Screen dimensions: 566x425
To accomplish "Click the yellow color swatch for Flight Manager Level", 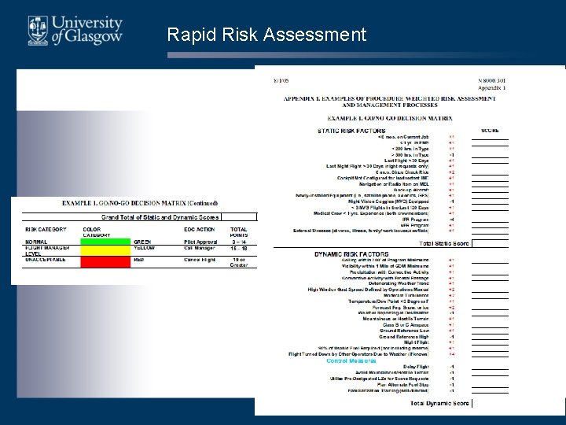I will [105, 251].
